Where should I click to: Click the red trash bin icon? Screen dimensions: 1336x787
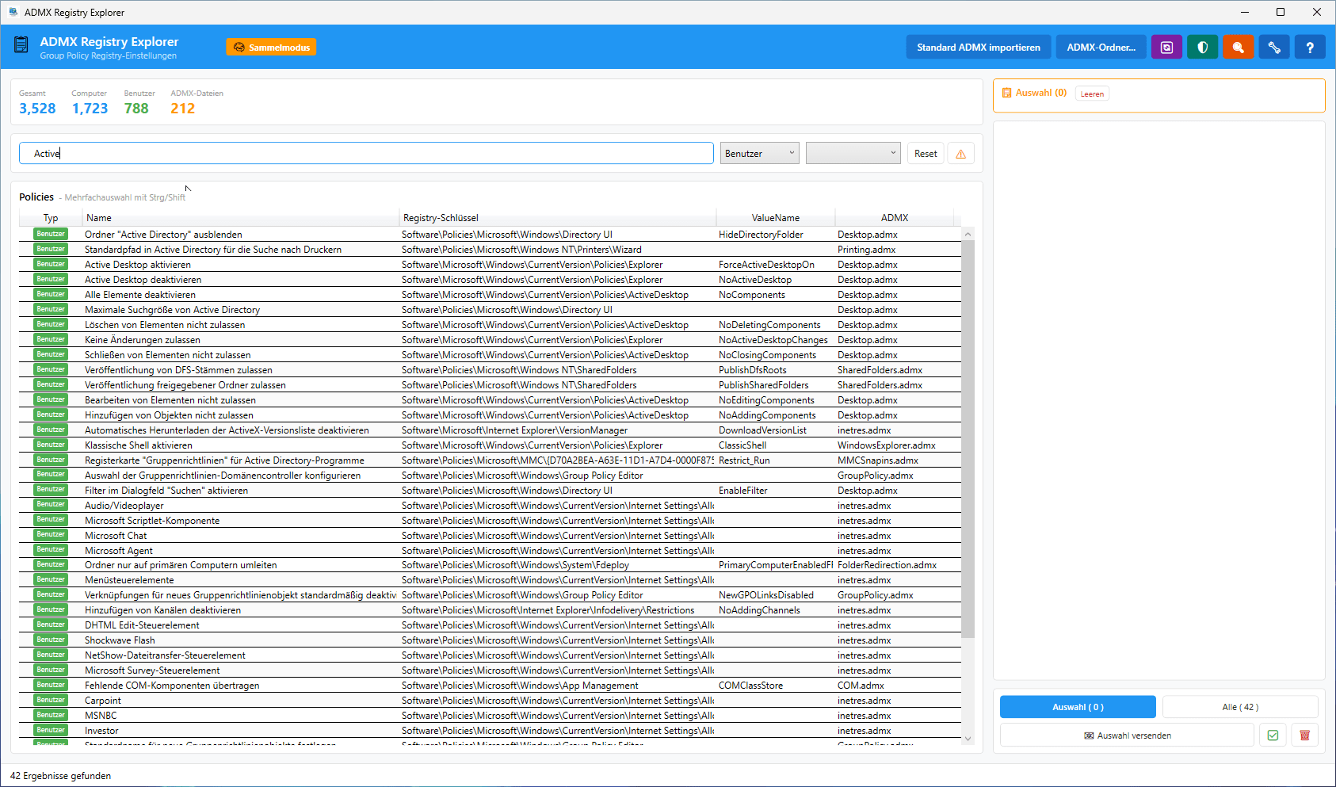click(1304, 735)
